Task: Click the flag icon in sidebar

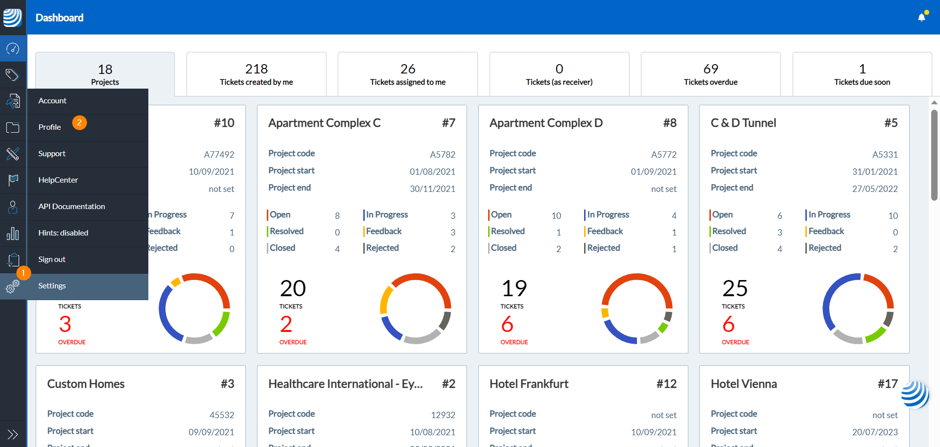Action: [x=13, y=180]
